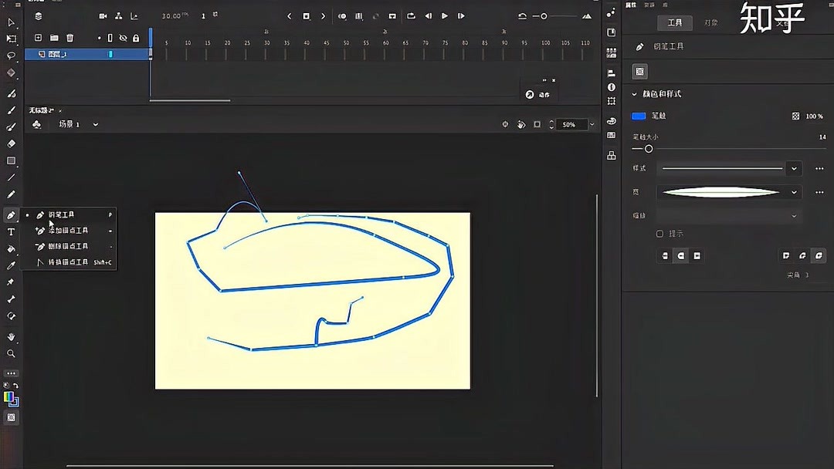Select the Eyedropper tool
Image resolution: width=834 pixels, height=469 pixels.
coord(12,265)
